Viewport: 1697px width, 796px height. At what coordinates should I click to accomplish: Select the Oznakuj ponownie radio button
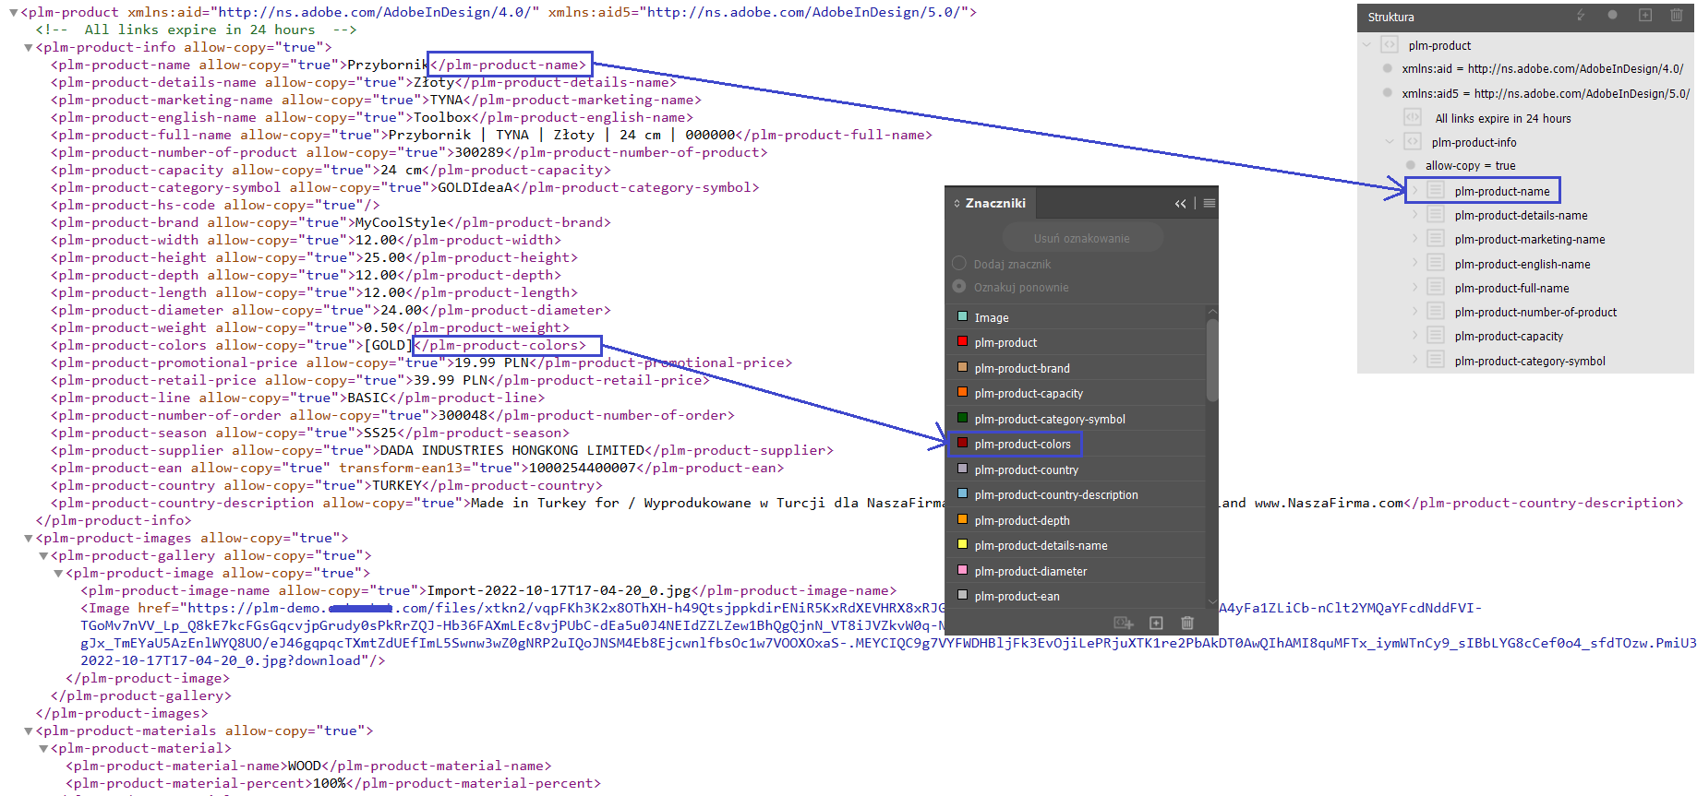(x=959, y=287)
